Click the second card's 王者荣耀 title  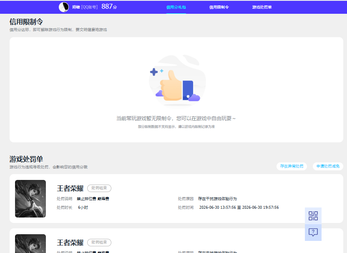(x=70, y=243)
